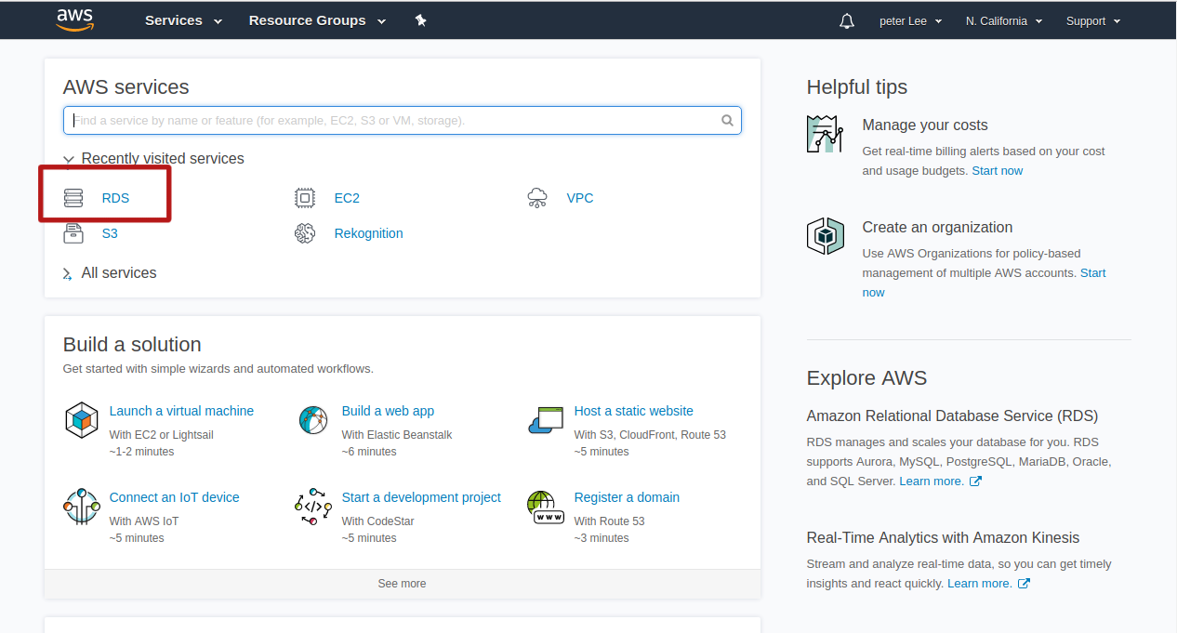The height and width of the screenshot is (633, 1177).
Task: Click the Launch a virtual machine cube icon
Action: pos(82,420)
